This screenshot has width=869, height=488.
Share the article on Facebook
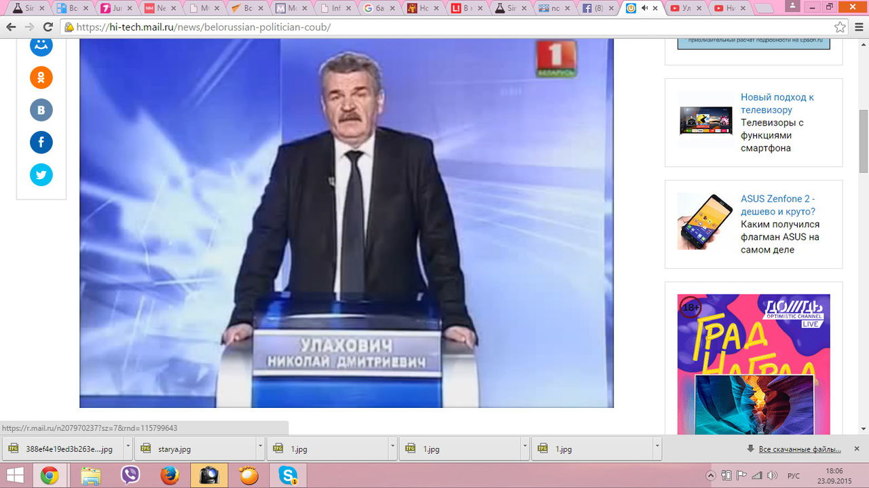tap(41, 143)
